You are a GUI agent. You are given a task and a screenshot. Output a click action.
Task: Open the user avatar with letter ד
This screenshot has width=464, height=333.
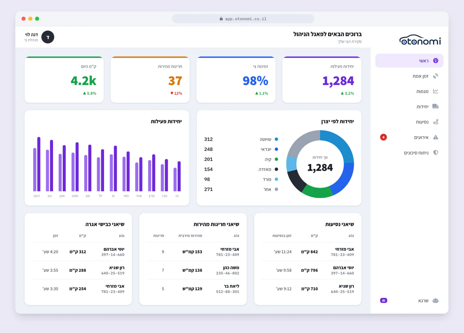48,37
